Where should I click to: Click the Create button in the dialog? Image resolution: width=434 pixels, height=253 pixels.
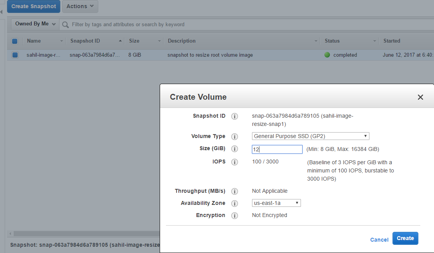tap(405, 238)
